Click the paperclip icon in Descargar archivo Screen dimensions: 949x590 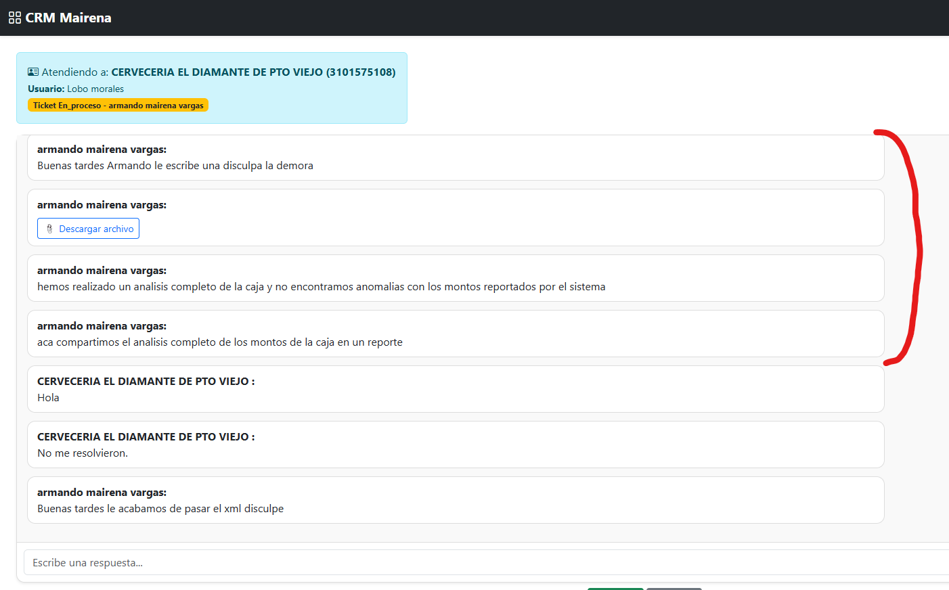point(49,229)
